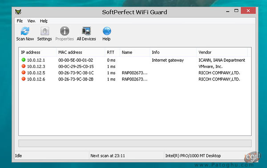Show All Devices via toolbar icon
This screenshot has width=267, height=168.
(86, 31)
